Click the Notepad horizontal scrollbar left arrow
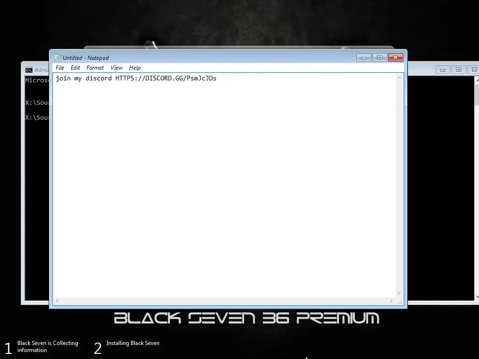Screen dimensions: 479x359 [57, 301]
